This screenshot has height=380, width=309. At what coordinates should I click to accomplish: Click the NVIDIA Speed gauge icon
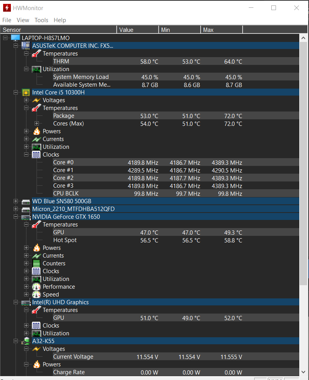(x=37, y=295)
